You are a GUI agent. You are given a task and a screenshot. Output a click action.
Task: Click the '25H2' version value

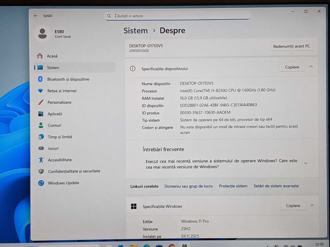[x=186, y=229]
